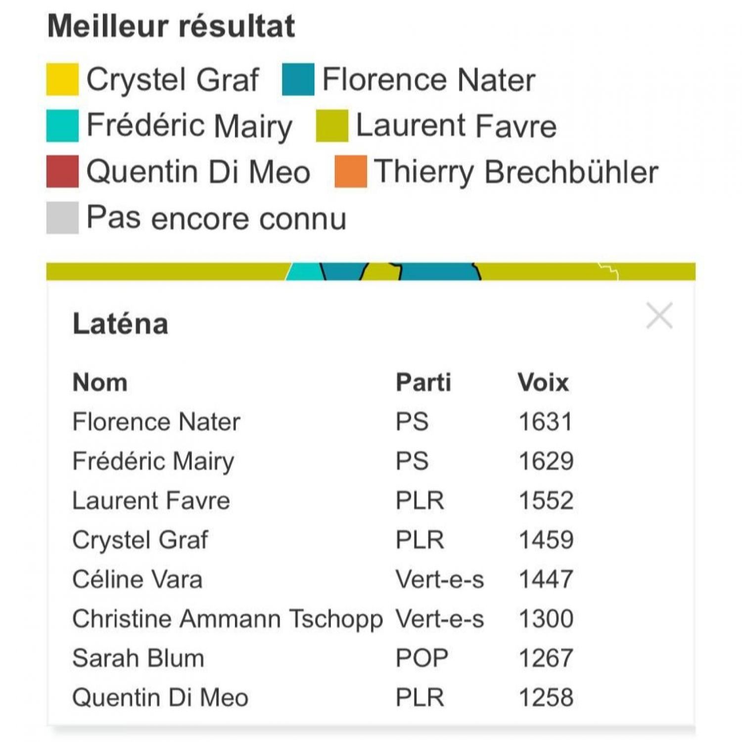Image resolution: width=742 pixels, height=742 pixels.
Task: Click the Meilleur résultat heading
Action: tap(171, 26)
